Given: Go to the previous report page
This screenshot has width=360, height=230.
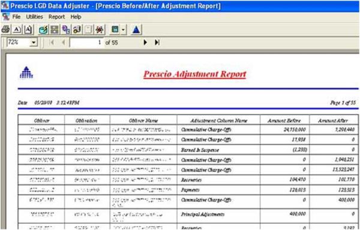Looking at the screenshot, I should tap(64, 42).
